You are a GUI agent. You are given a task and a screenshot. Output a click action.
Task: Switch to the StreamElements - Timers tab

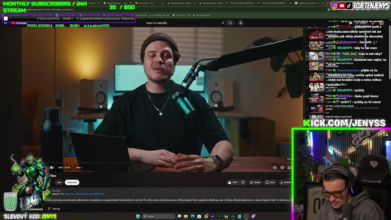pyautogui.click(x=180, y=3)
